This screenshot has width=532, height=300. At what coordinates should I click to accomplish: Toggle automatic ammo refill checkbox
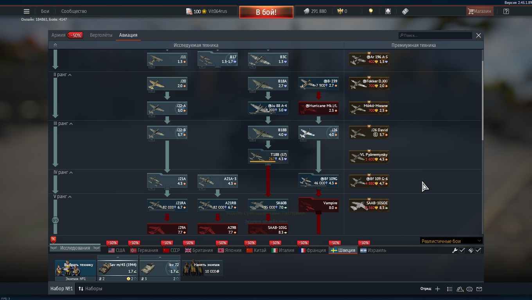pos(478,250)
